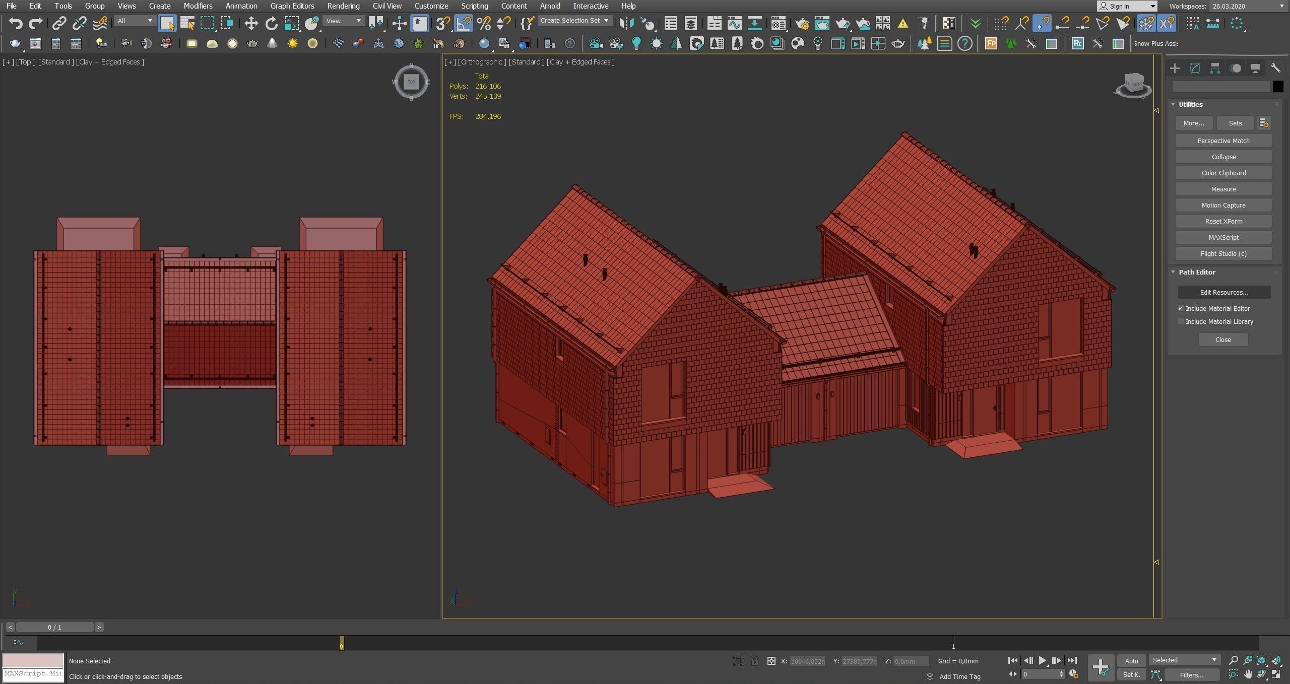Enable Include Material Library checkbox
The image size is (1290, 684).
pyautogui.click(x=1180, y=321)
